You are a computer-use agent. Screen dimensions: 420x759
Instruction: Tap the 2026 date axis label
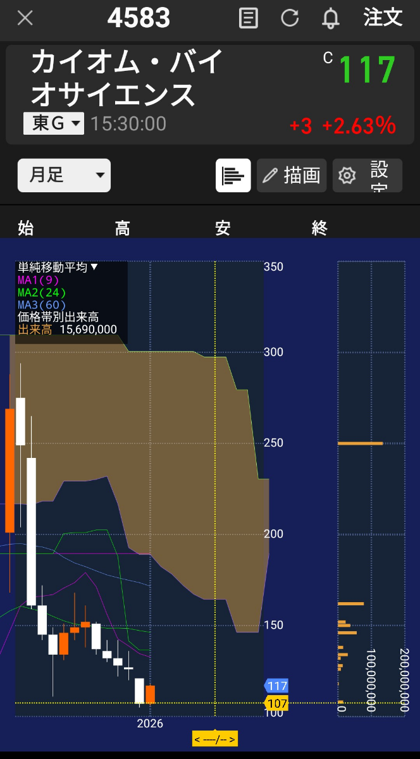click(x=150, y=724)
